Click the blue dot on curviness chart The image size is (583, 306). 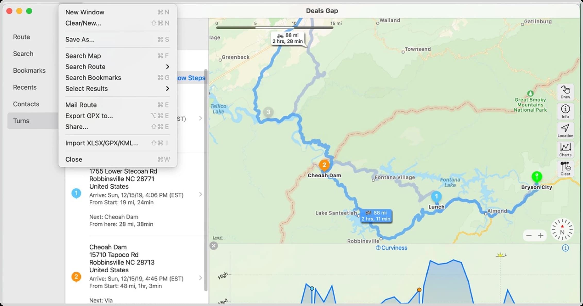[312, 288]
